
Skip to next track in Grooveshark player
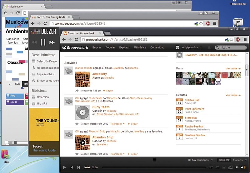pyautogui.click(x=78, y=167)
